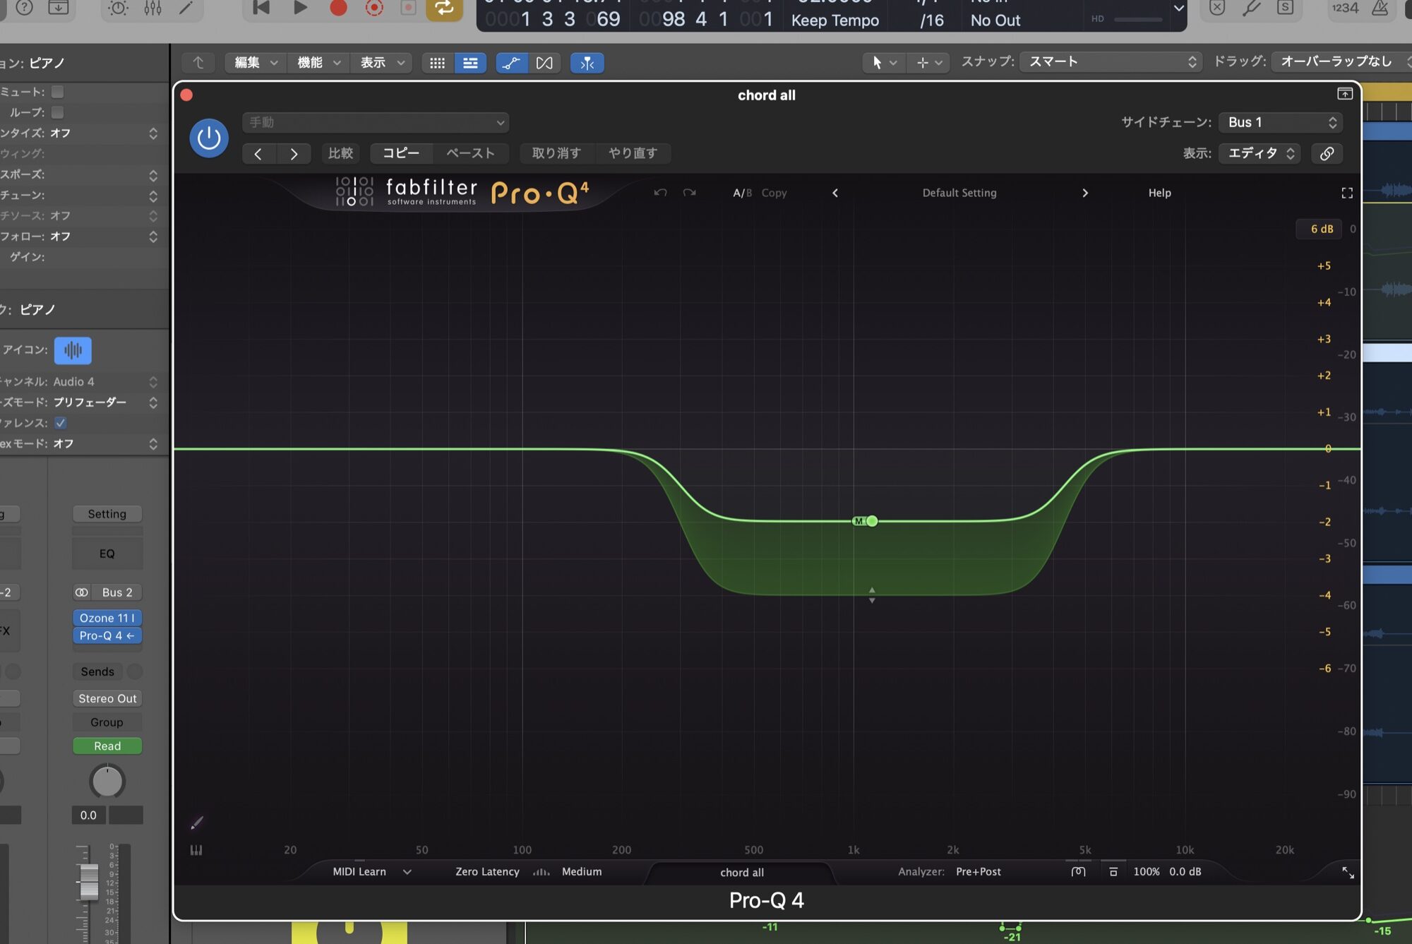
Task: Click the ペースト button
Action: [470, 153]
